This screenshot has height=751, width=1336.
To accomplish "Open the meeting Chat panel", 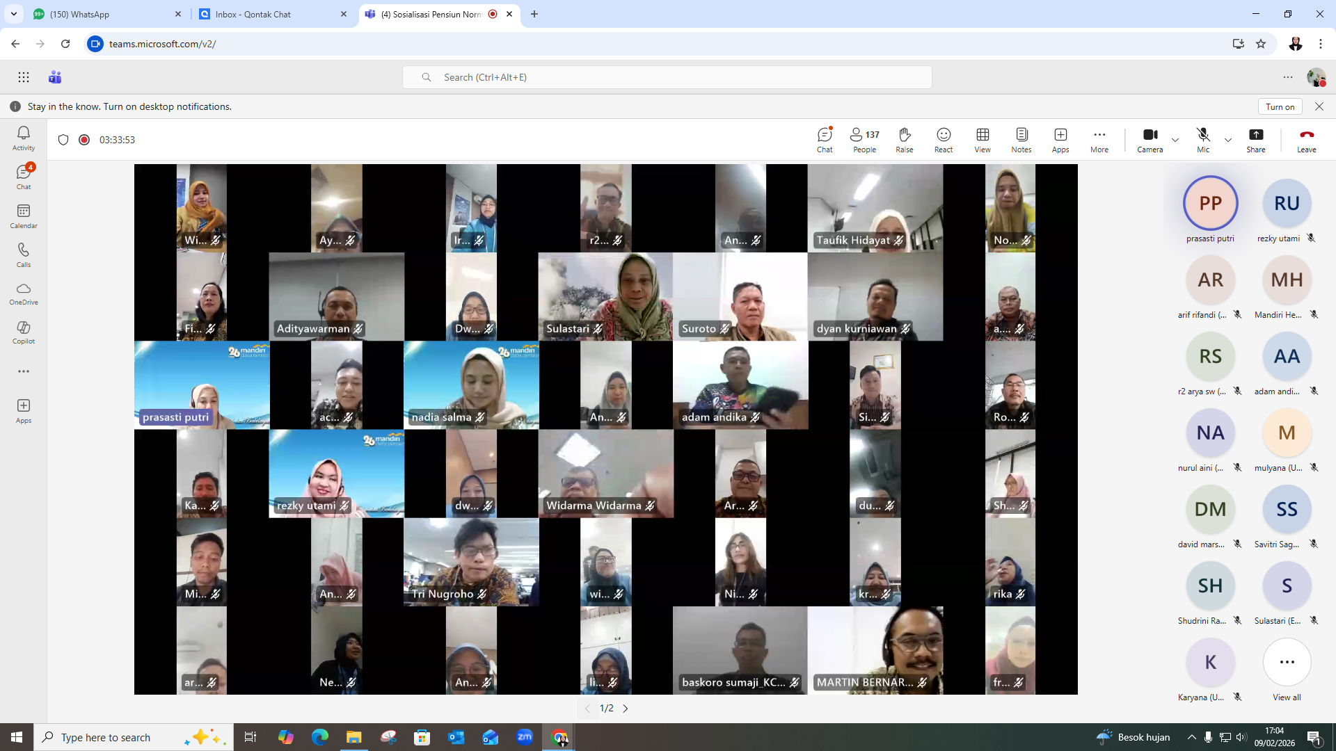I will point(825,140).
